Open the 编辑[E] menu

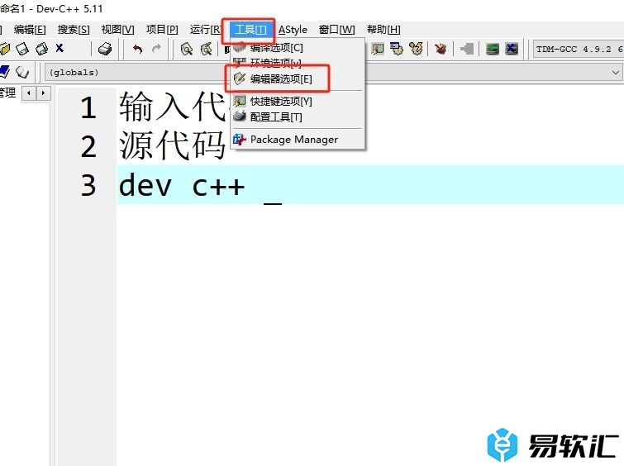pyautogui.click(x=30, y=30)
